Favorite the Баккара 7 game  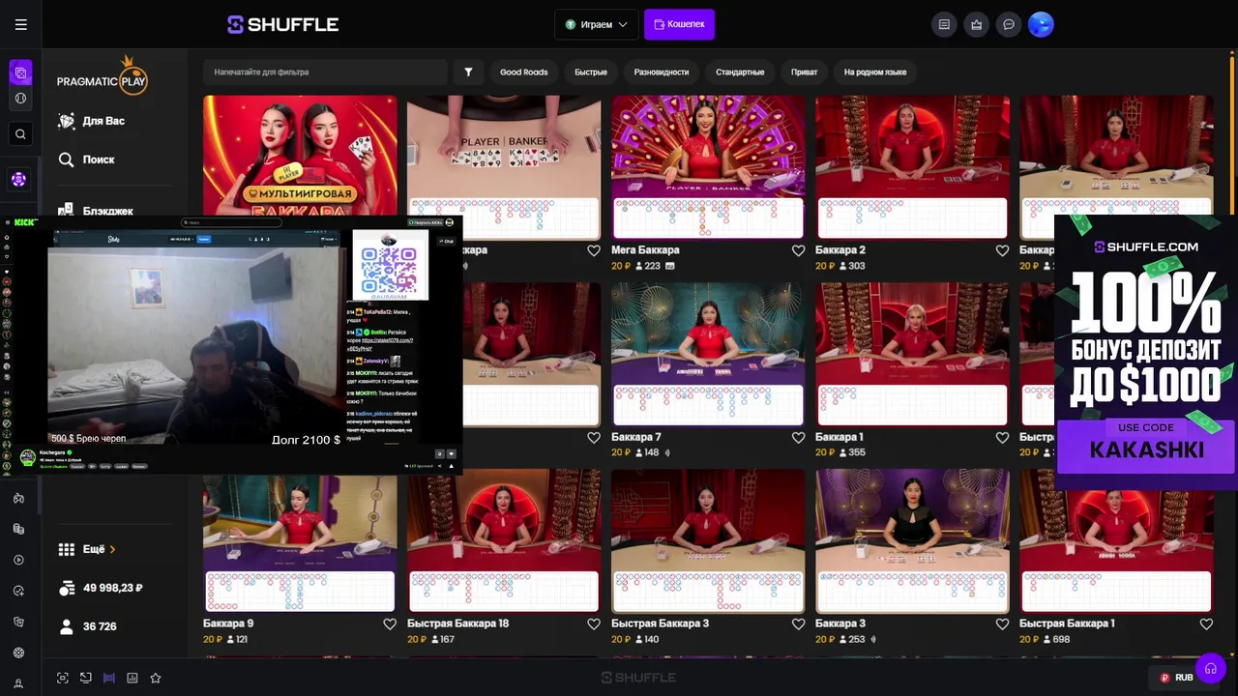click(x=798, y=438)
